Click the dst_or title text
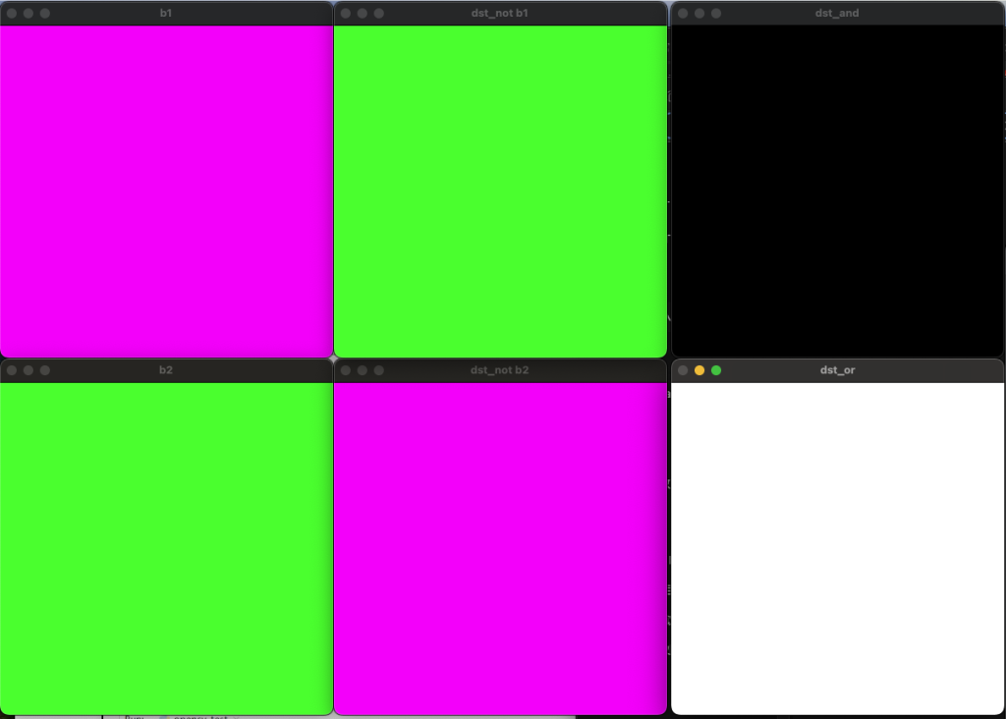The height and width of the screenshot is (719, 1006). pos(837,370)
